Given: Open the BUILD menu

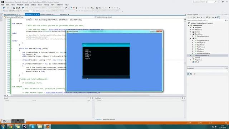Looking at the screenshot, I should 27,5.
